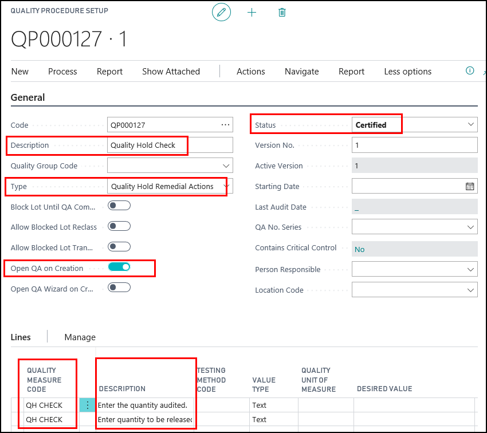Click Less options link
This screenshot has width=487, height=433.
coord(407,72)
